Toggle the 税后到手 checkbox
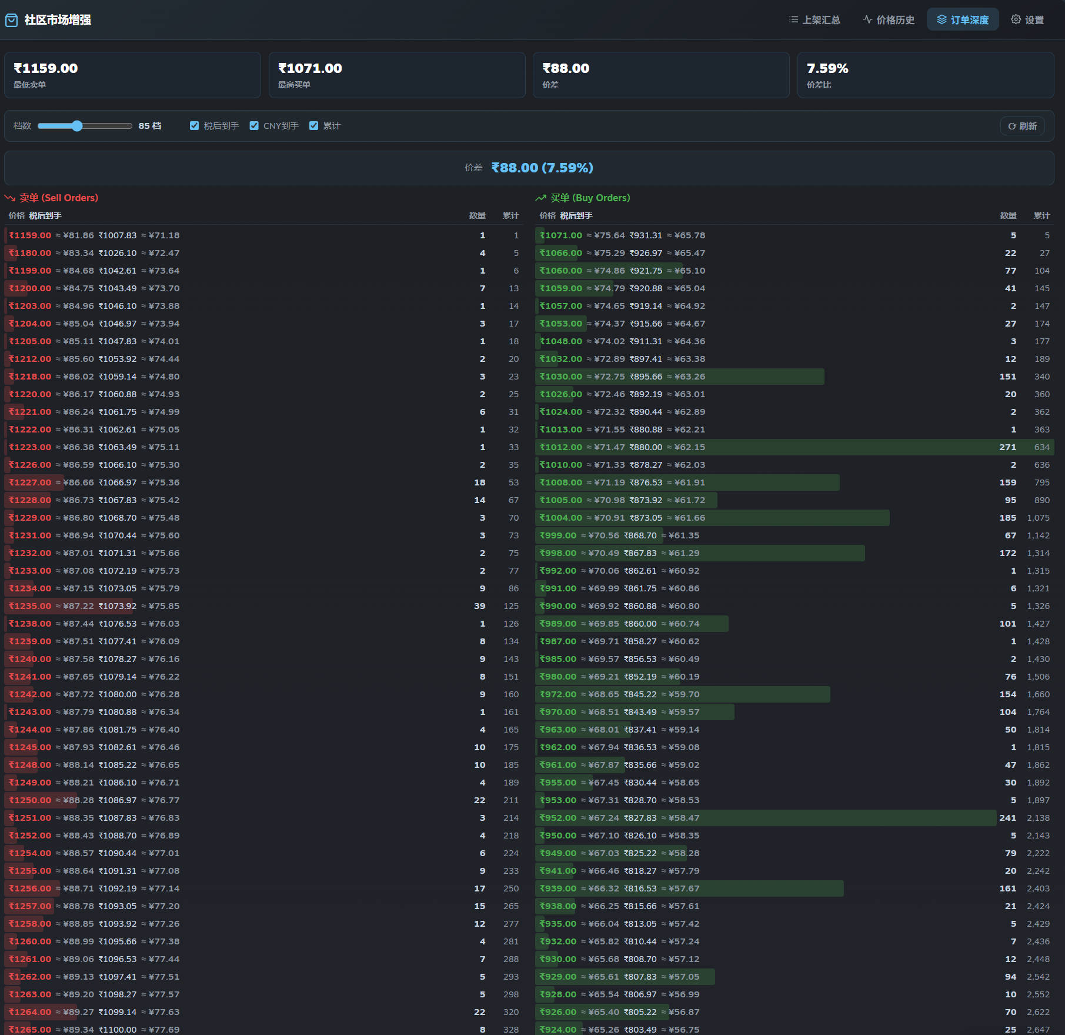Image resolution: width=1065 pixels, height=1035 pixels. coord(194,126)
